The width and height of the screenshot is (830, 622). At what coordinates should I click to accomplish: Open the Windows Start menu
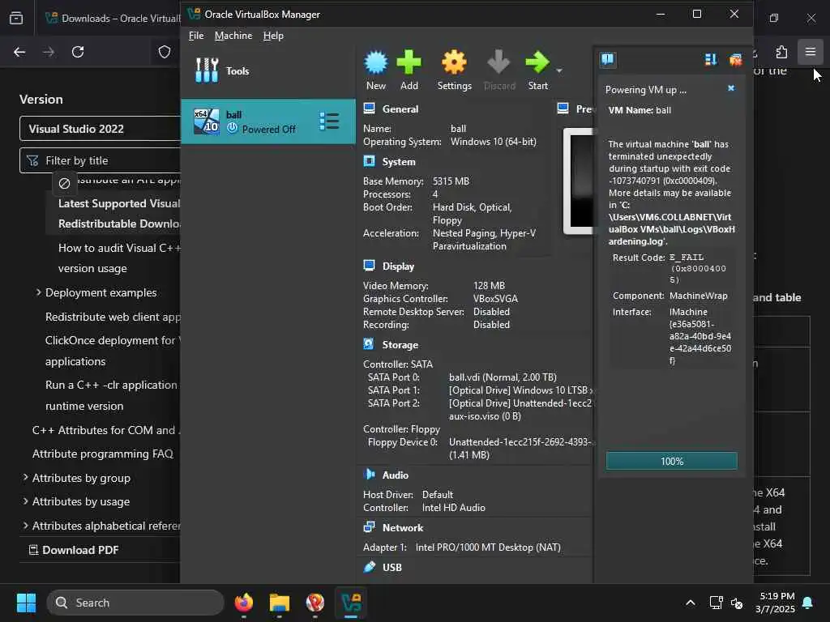(26, 603)
